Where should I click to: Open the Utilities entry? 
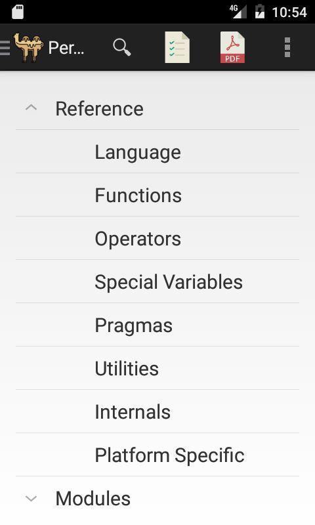coord(157,368)
